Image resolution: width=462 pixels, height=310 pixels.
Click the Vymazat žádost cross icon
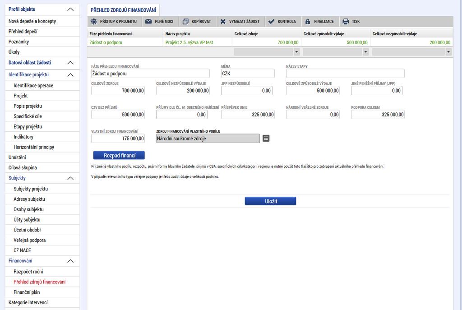coord(223,22)
